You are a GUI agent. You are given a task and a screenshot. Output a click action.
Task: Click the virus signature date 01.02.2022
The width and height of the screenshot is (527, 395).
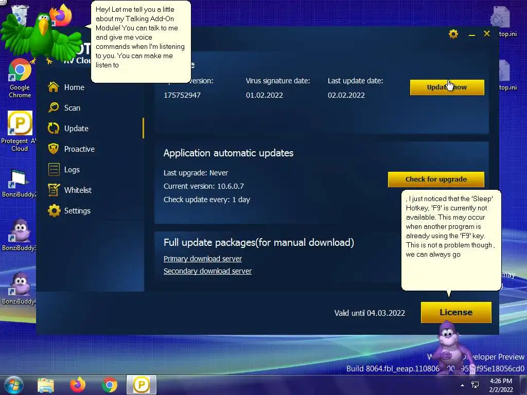264,95
